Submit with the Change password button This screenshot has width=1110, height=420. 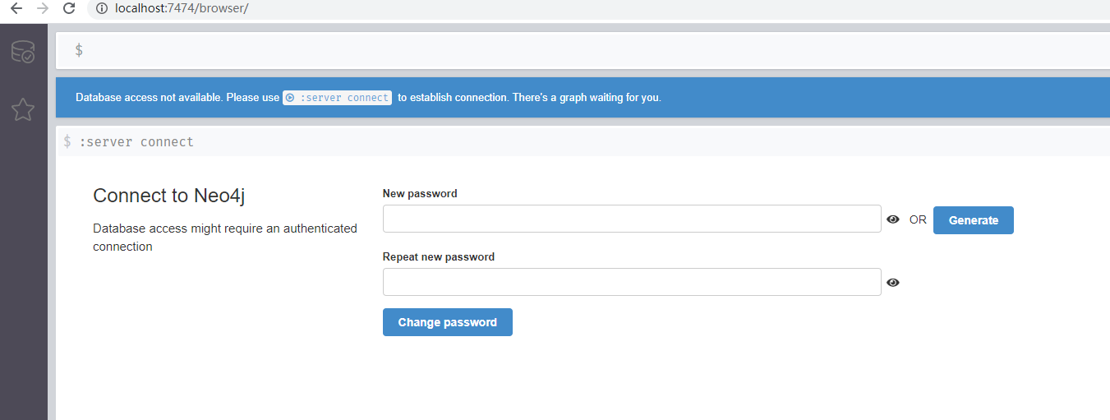tap(447, 322)
